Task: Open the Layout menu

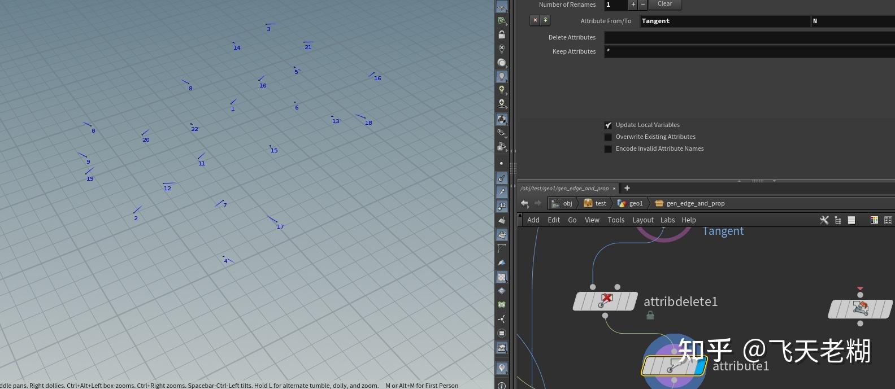Action: [x=642, y=220]
